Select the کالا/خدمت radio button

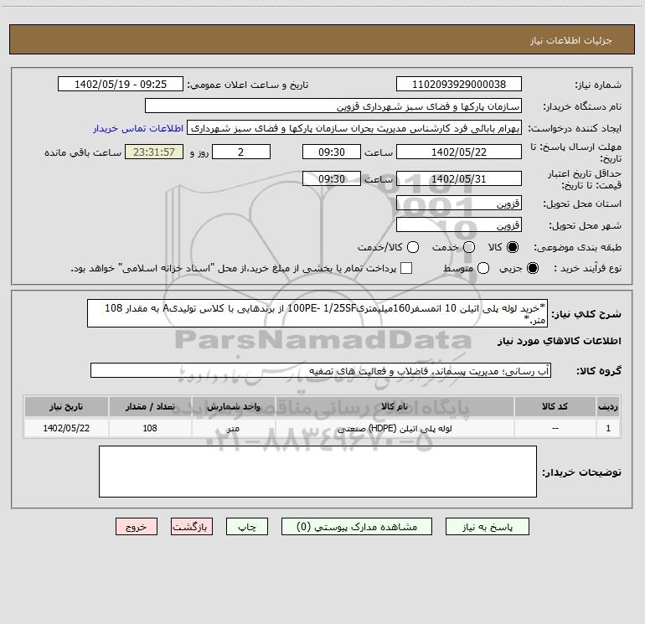click(413, 247)
